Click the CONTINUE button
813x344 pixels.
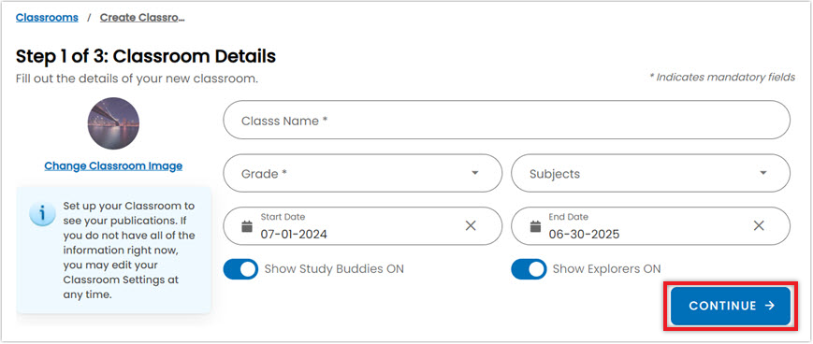731,306
